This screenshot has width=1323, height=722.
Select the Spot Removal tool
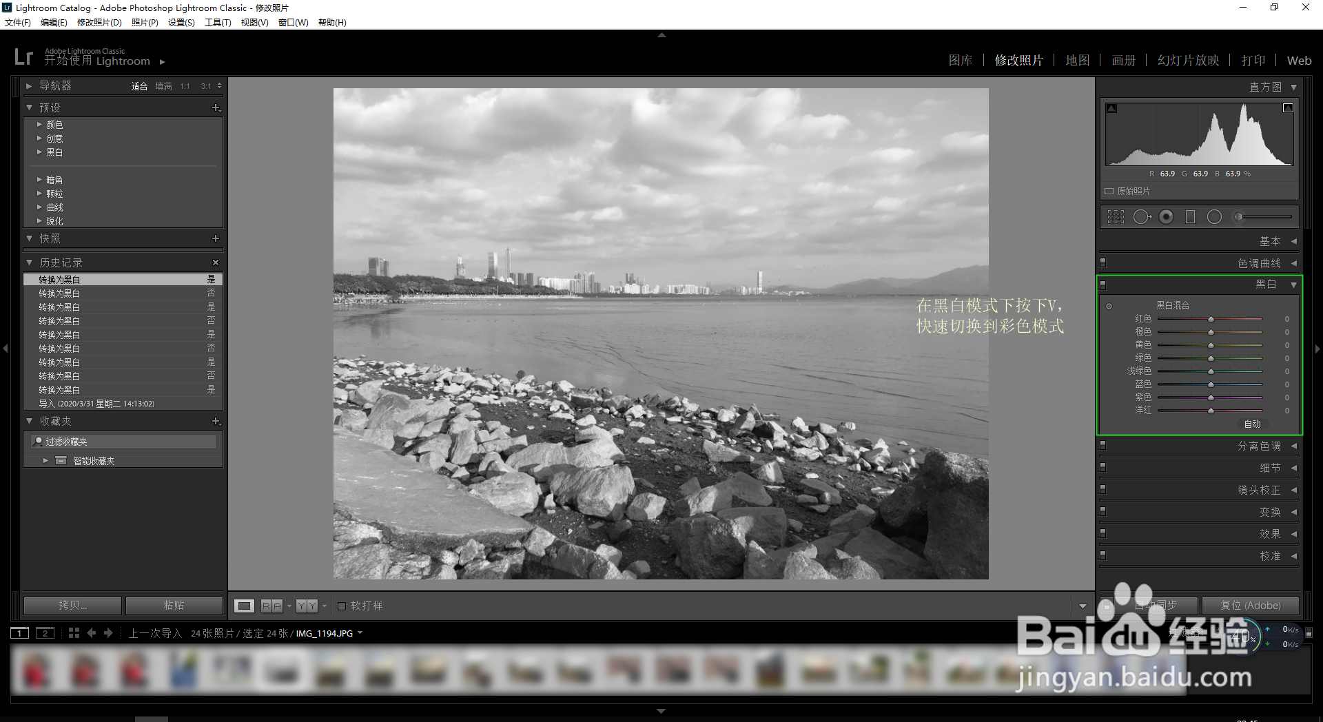(x=1142, y=216)
